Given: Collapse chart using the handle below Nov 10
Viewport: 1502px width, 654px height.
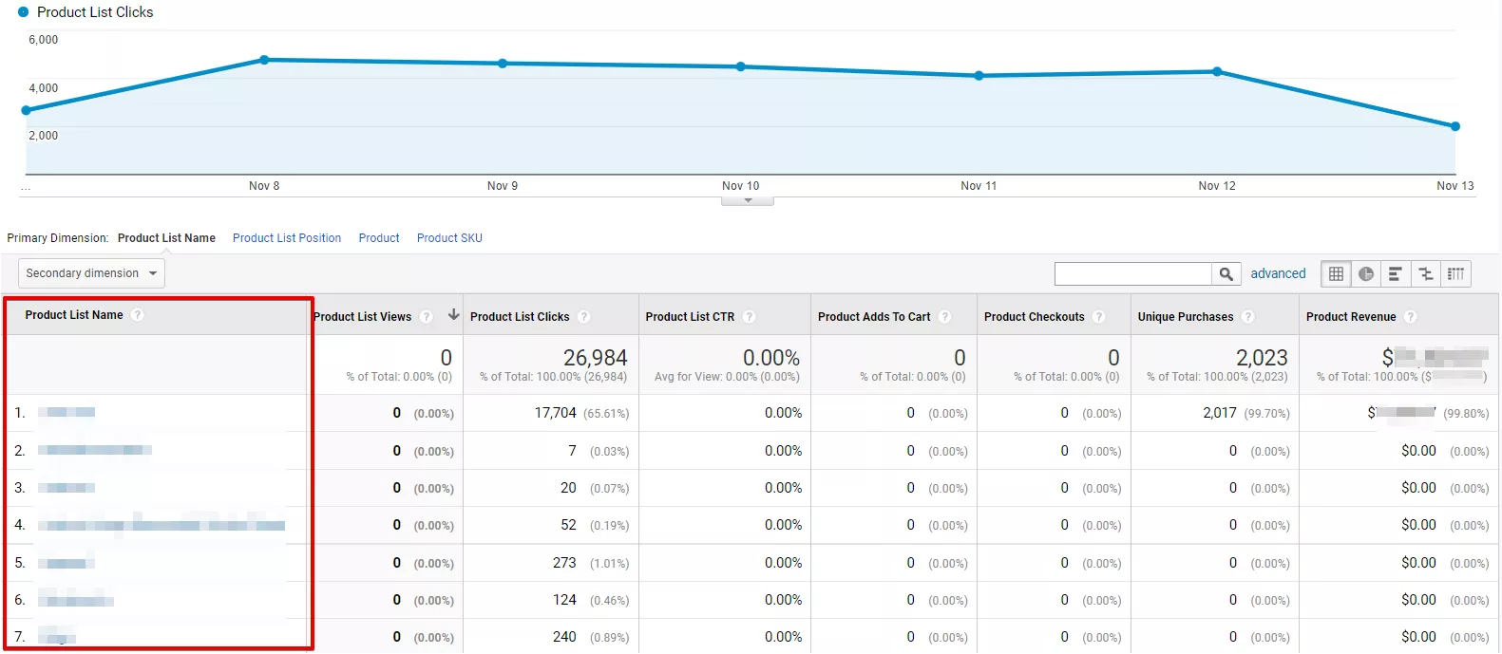Looking at the screenshot, I should [748, 201].
